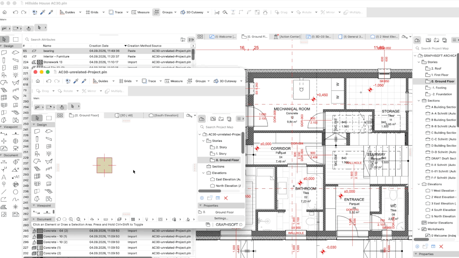Switch to Action Center tab
The image size is (459, 258).
click(x=287, y=36)
